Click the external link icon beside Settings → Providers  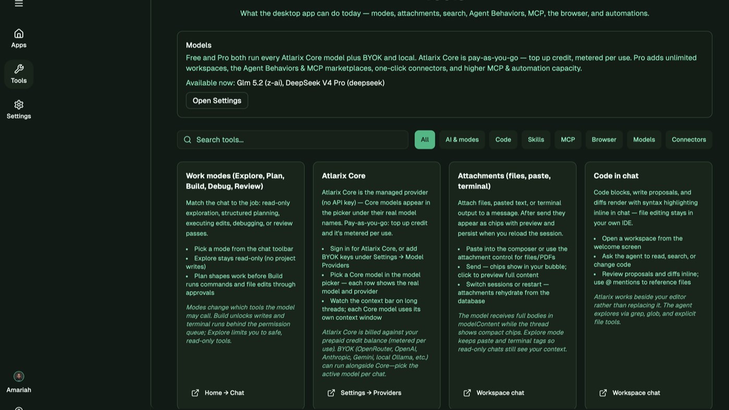[331, 393]
